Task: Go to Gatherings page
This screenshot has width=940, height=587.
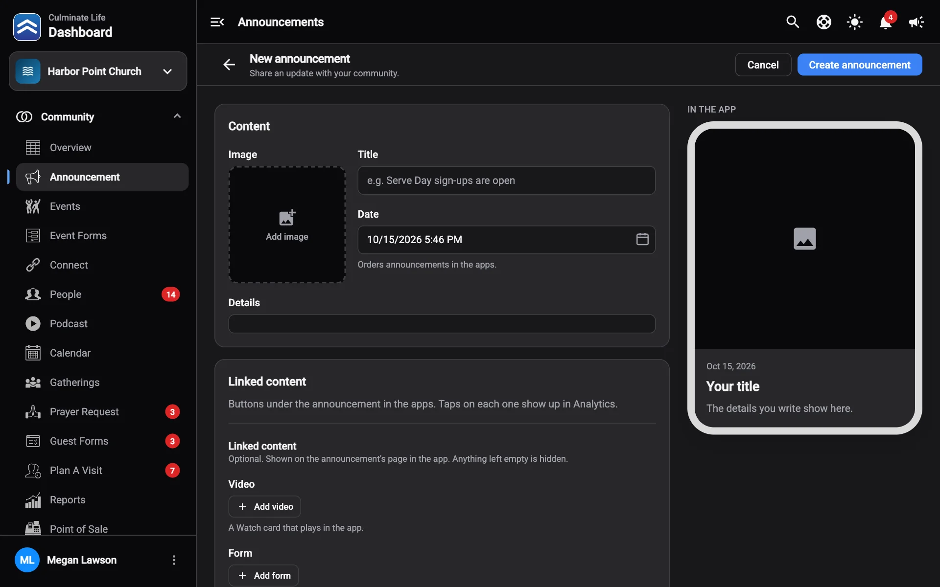Action: (x=102, y=382)
